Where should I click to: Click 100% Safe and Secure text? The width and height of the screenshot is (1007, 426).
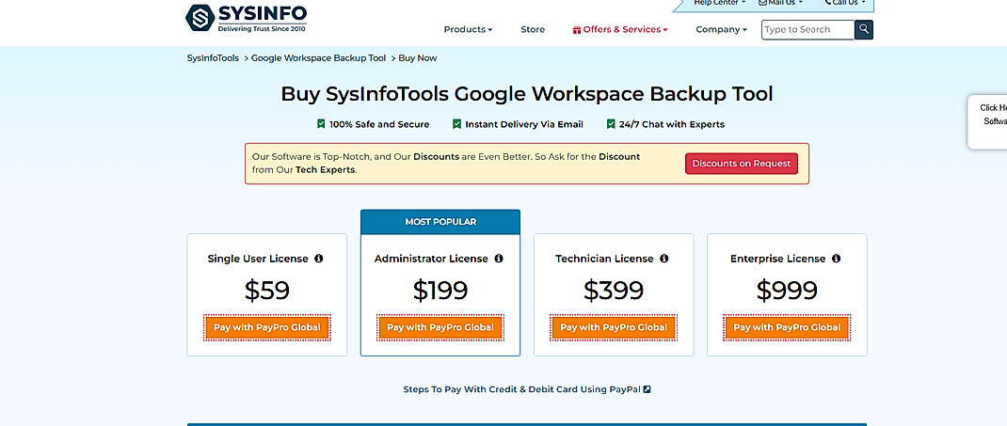379,124
